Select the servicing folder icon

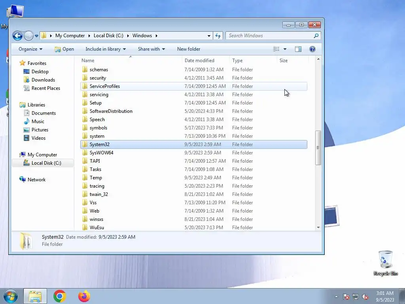tap(85, 94)
